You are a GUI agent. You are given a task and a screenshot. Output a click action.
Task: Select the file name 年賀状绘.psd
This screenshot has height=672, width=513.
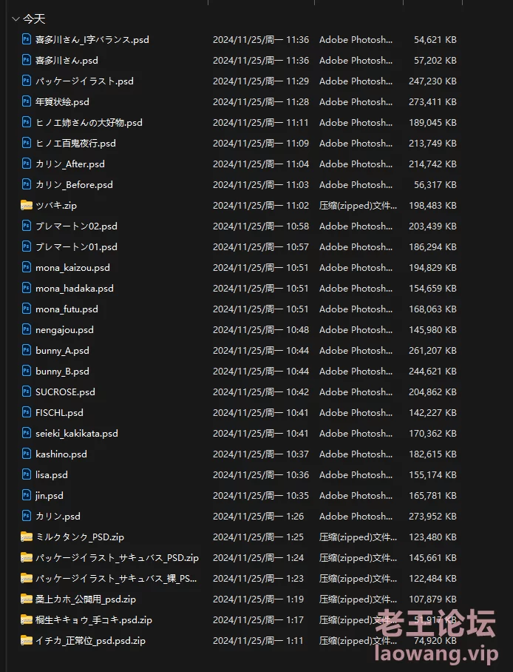[63, 101]
